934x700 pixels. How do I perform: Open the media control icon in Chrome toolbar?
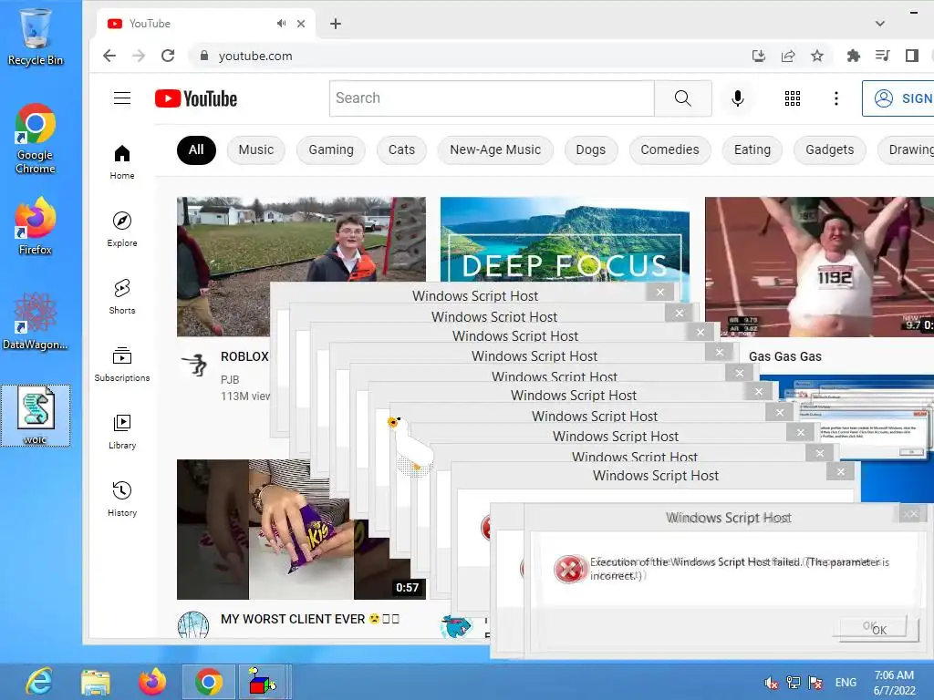pyautogui.click(x=883, y=56)
